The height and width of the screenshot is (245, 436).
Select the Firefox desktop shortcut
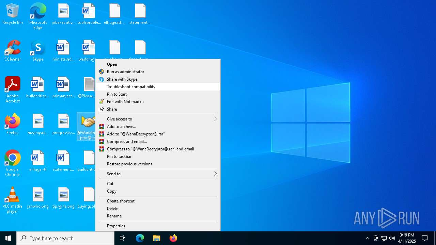[13, 124]
